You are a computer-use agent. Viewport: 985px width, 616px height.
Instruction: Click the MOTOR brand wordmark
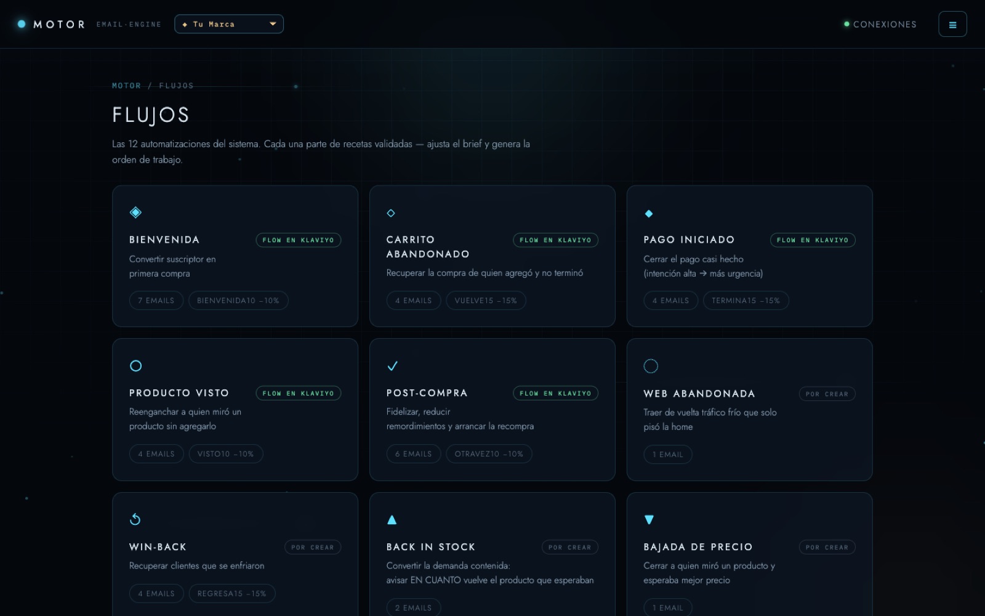[x=59, y=24]
